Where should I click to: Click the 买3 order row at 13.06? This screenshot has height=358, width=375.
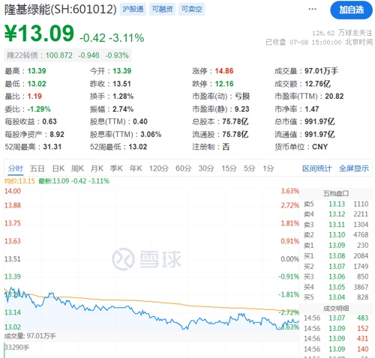pos(336,276)
